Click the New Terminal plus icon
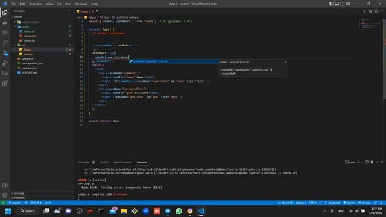The width and height of the screenshot is (386, 217). 358,162
